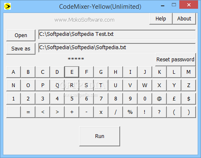This screenshot has height=158, width=201.
Task: Click the plus sign key
Action: pyautogui.click(x=72, y=112)
